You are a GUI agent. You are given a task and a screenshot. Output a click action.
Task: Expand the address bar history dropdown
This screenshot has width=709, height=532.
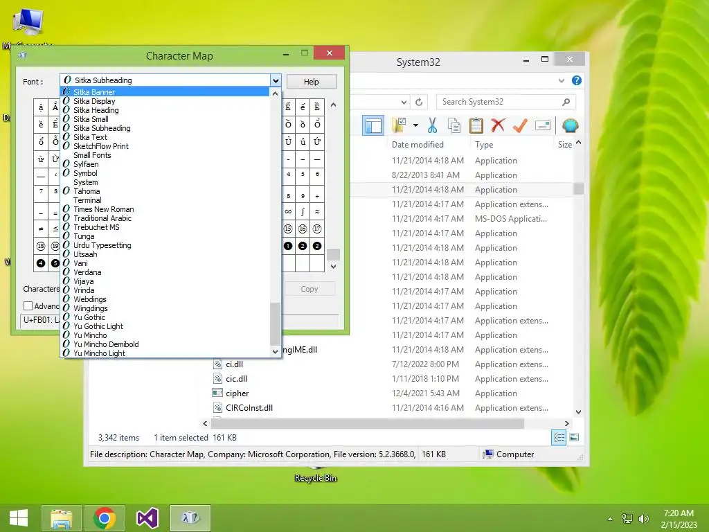pos(404,102)
